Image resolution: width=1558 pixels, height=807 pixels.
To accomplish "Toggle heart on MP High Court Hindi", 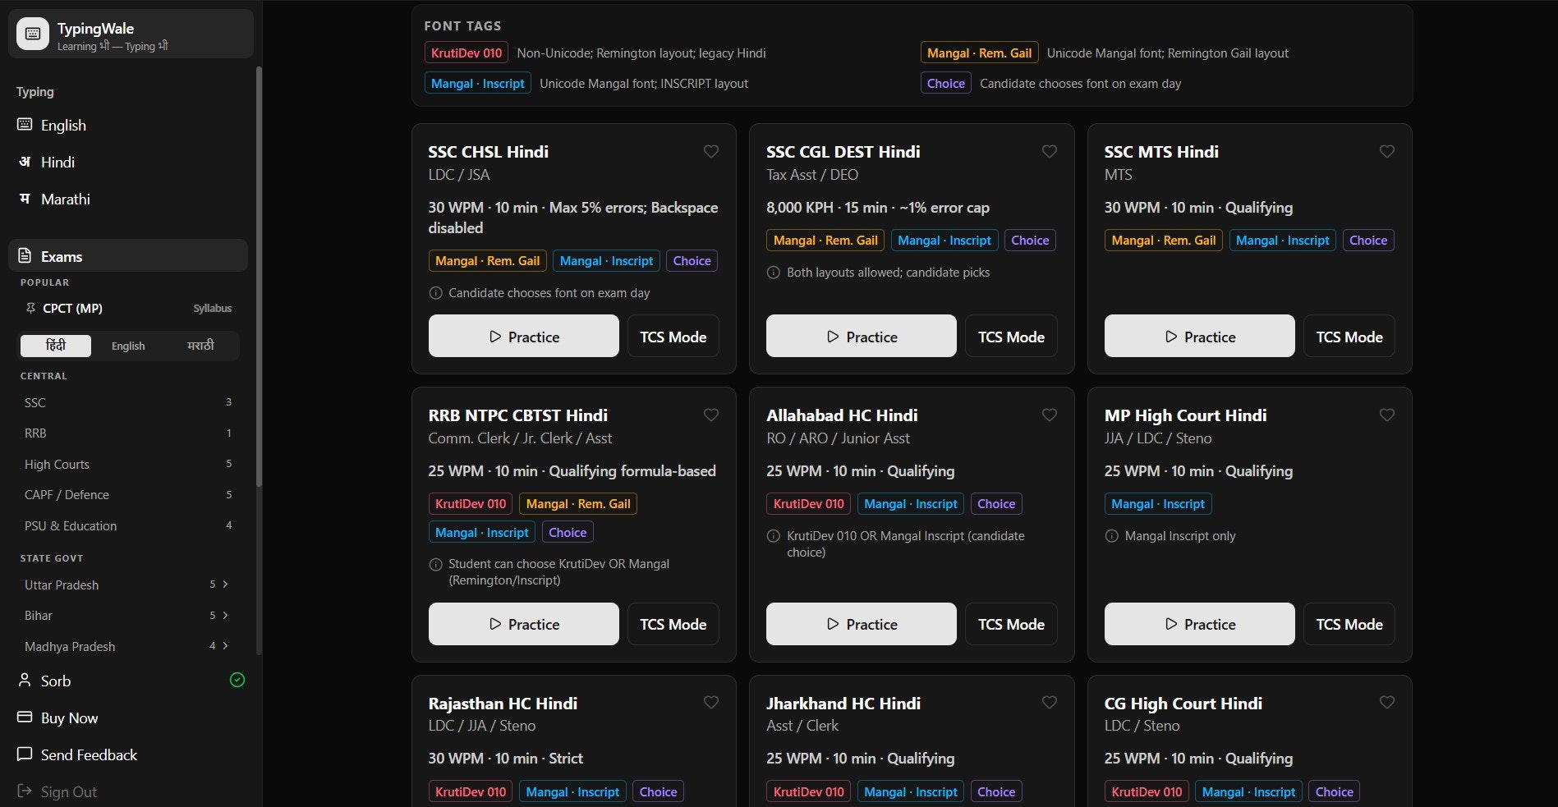I will pyautogui.click(x=1387, y=415).
